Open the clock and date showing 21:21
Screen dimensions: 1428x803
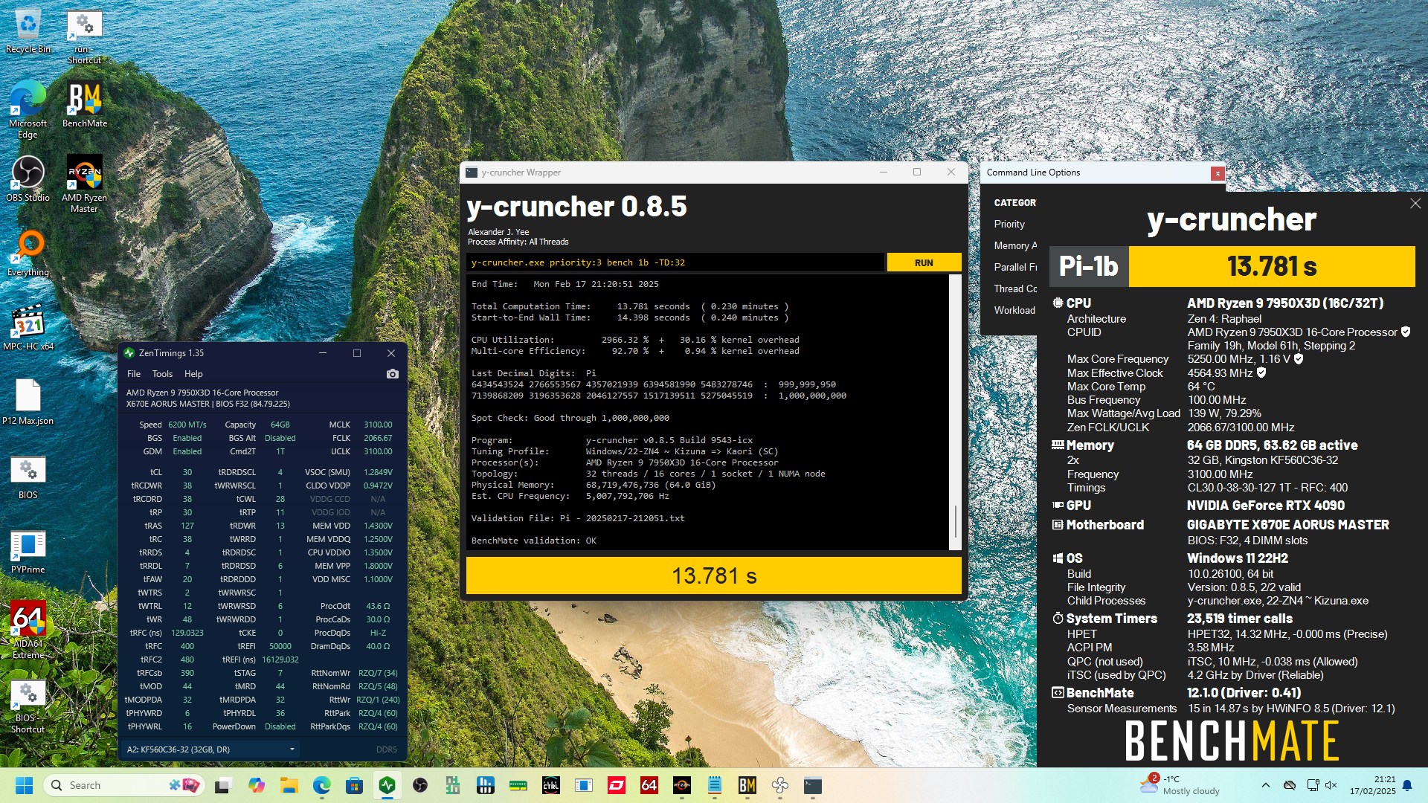pyautogui.click(x=1373, y=785)
